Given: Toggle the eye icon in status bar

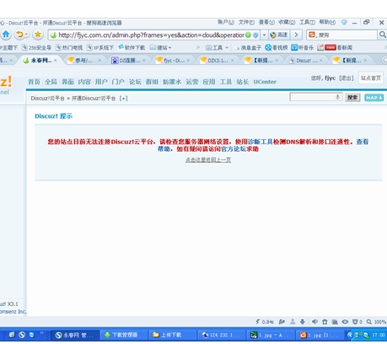Looking at the screenshot, I should point(345,322).
